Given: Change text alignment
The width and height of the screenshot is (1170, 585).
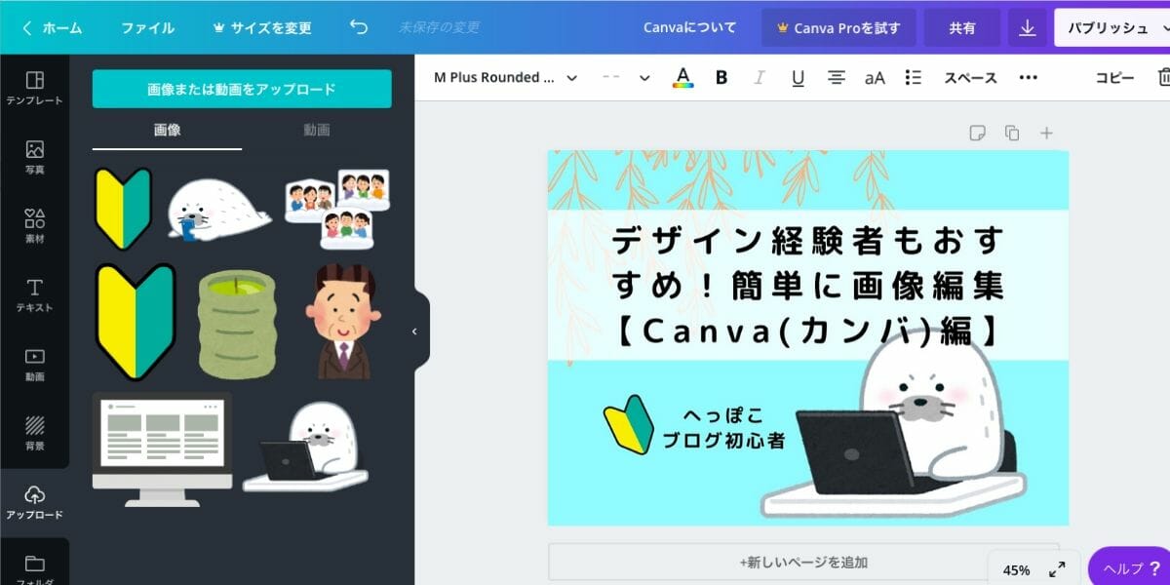Looking at the screenshot, I should 836,77.
